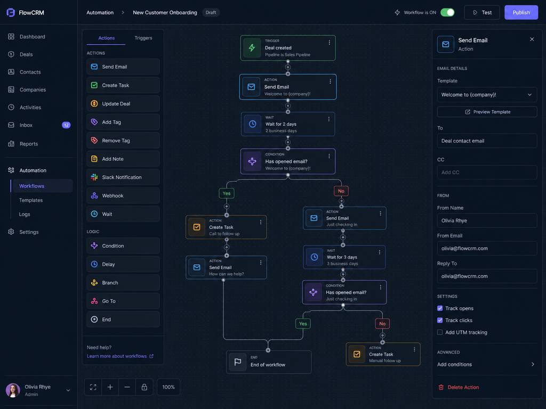Viewport: 546px width, 409px height.
Task: Select the Go To logic block
Action: coord(123,301)
